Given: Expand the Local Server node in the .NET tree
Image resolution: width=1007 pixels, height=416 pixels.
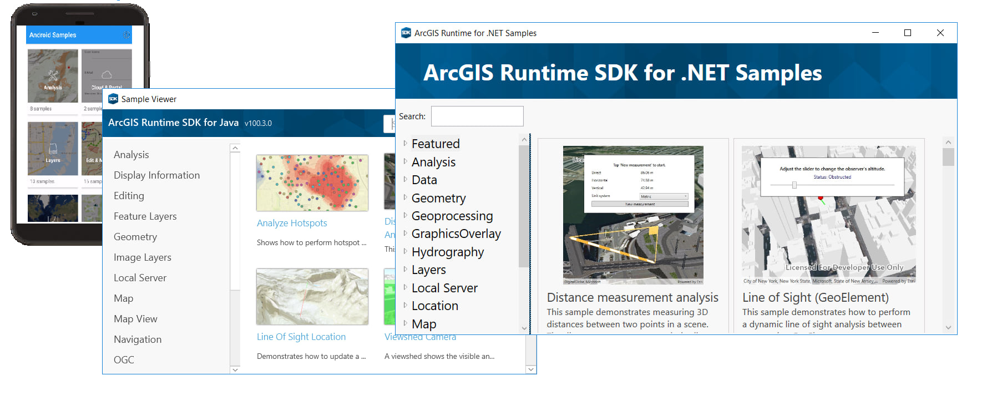Looking at the screenshot, I should [405, 287].
